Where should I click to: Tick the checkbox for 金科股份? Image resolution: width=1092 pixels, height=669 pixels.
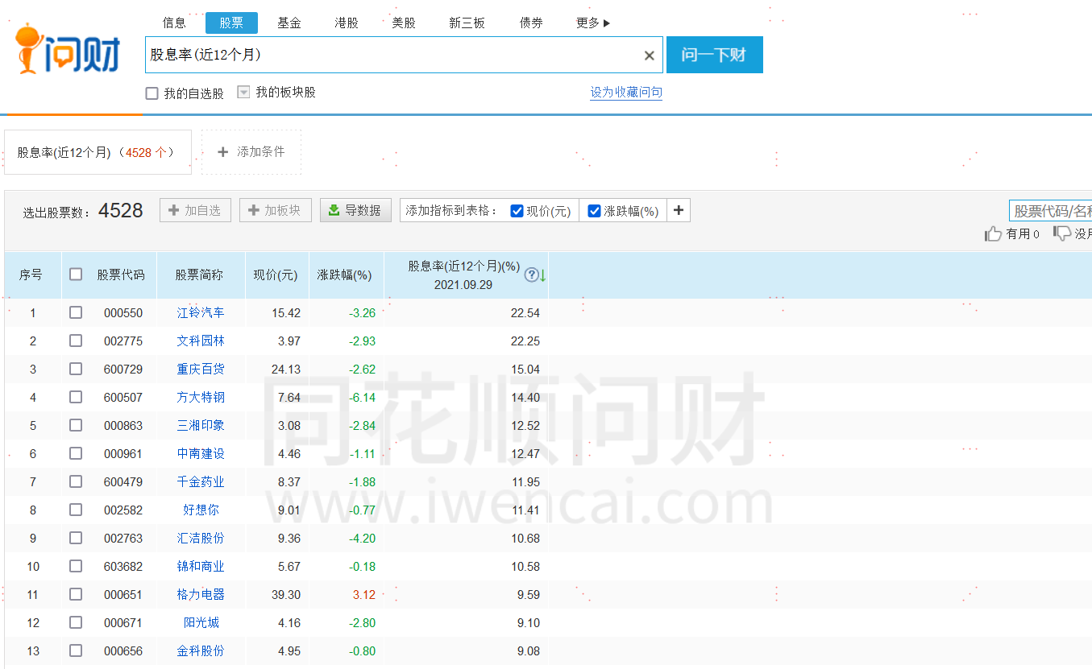click(76, 650)
